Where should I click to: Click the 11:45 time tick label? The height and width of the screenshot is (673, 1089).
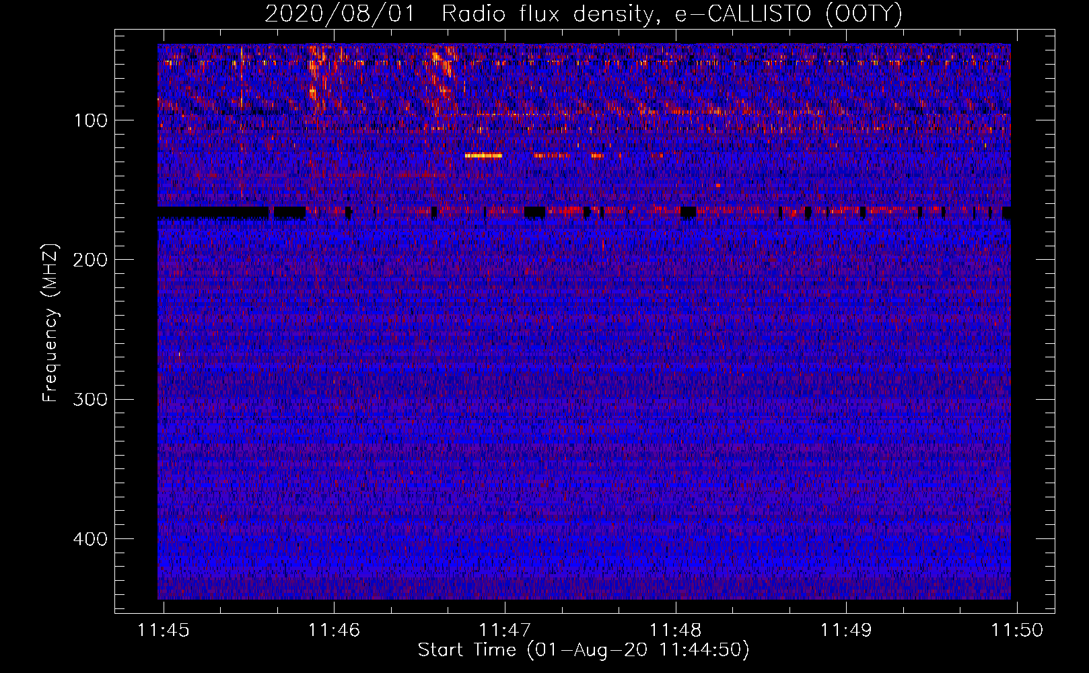[x=164, y=630]
